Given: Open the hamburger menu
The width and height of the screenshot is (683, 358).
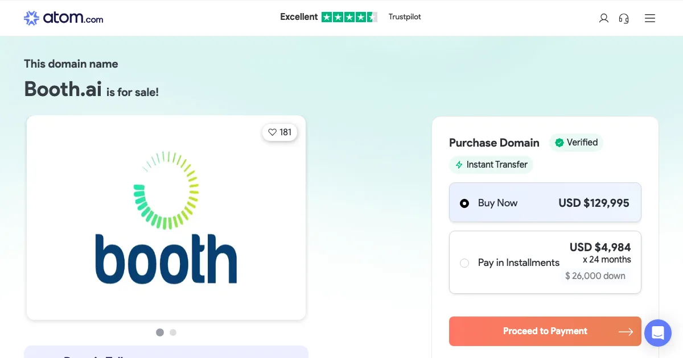Looking at the screenshot, I should click(x=650, y=18).
